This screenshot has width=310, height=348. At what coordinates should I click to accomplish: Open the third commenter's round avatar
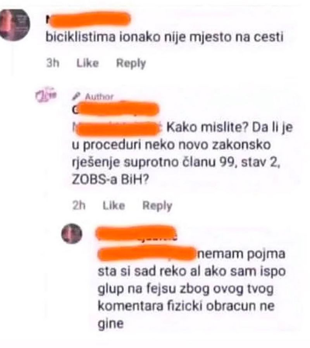(x=72, y=234)
